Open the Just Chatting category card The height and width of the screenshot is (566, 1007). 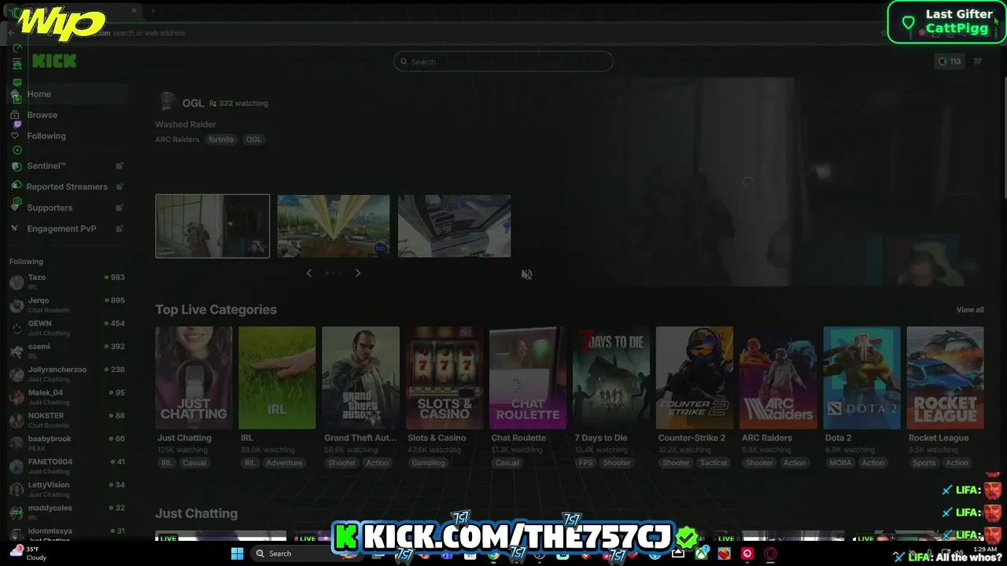194,378
